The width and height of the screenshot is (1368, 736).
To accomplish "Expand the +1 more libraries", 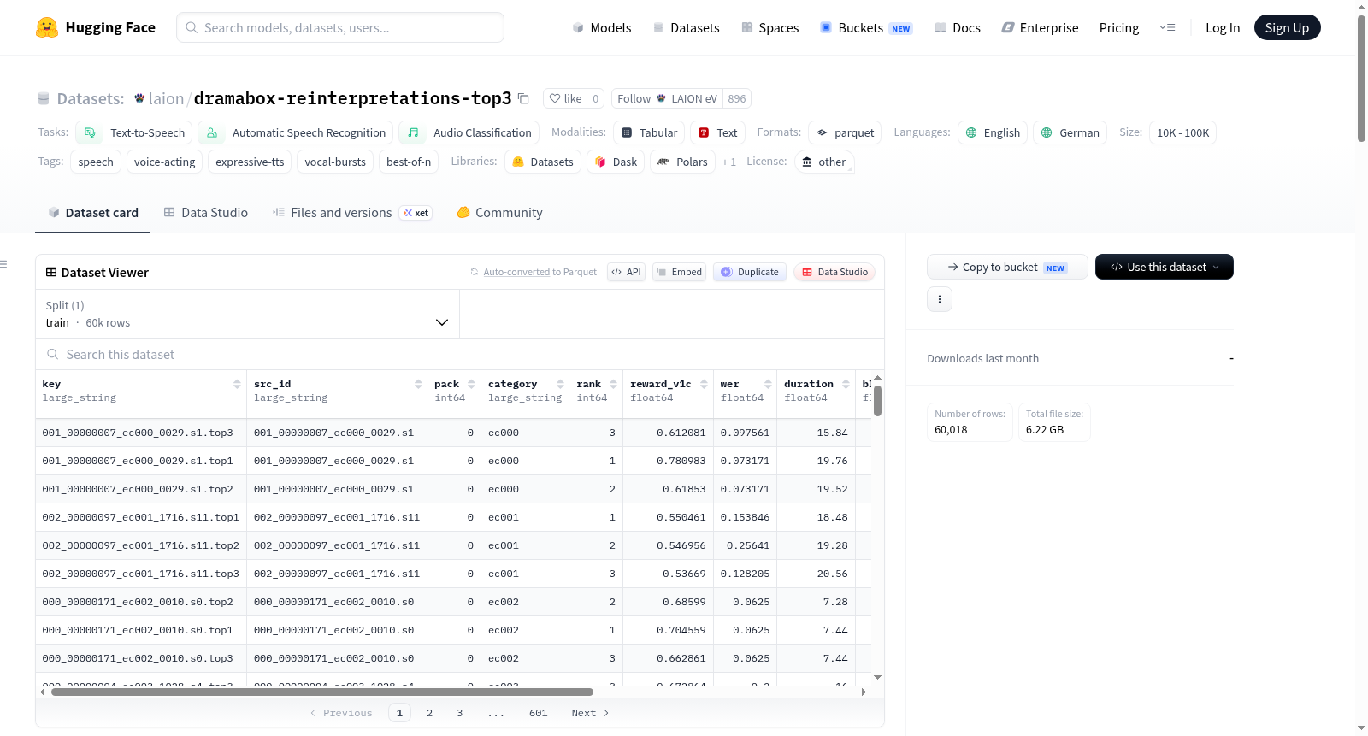I will point(728,162).
